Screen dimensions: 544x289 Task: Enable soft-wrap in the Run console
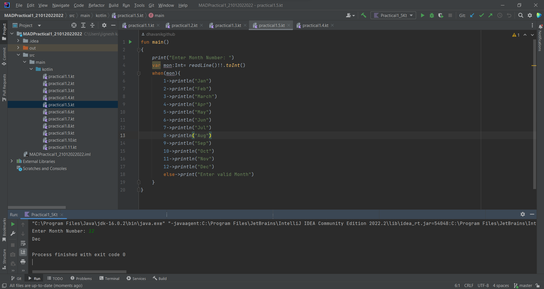pos(23,243)
